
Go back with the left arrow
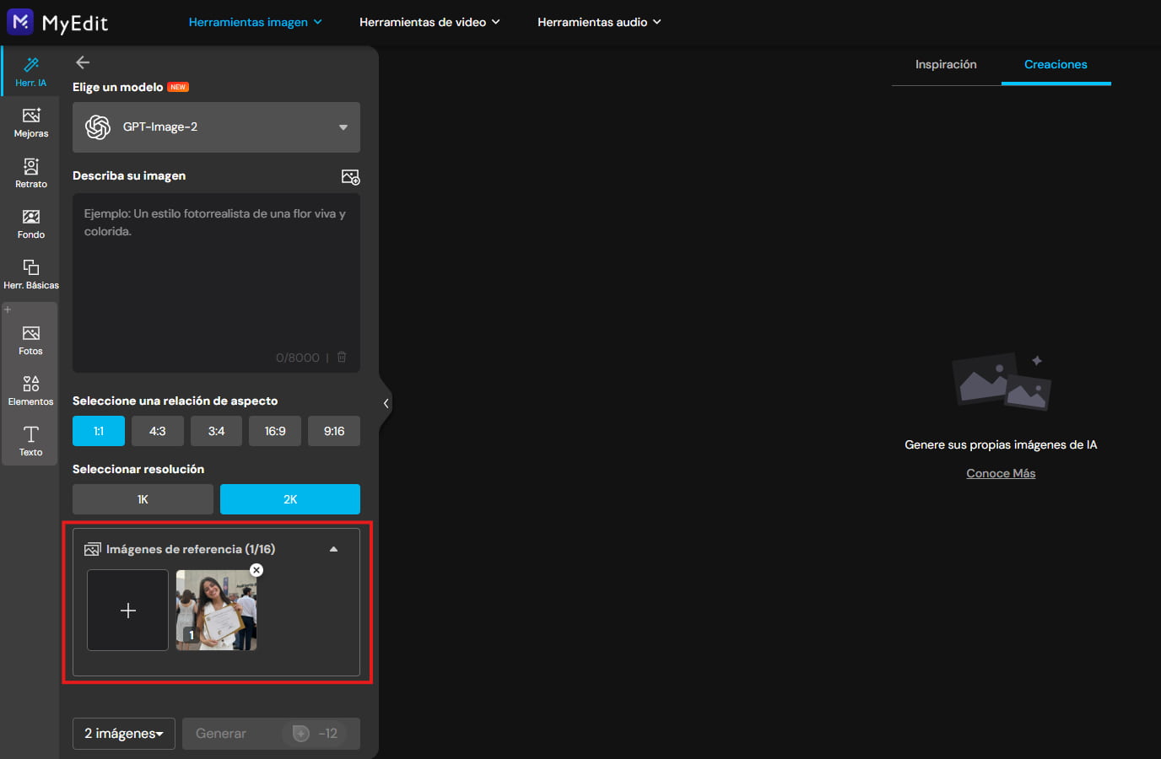click(x=83, y=62)
